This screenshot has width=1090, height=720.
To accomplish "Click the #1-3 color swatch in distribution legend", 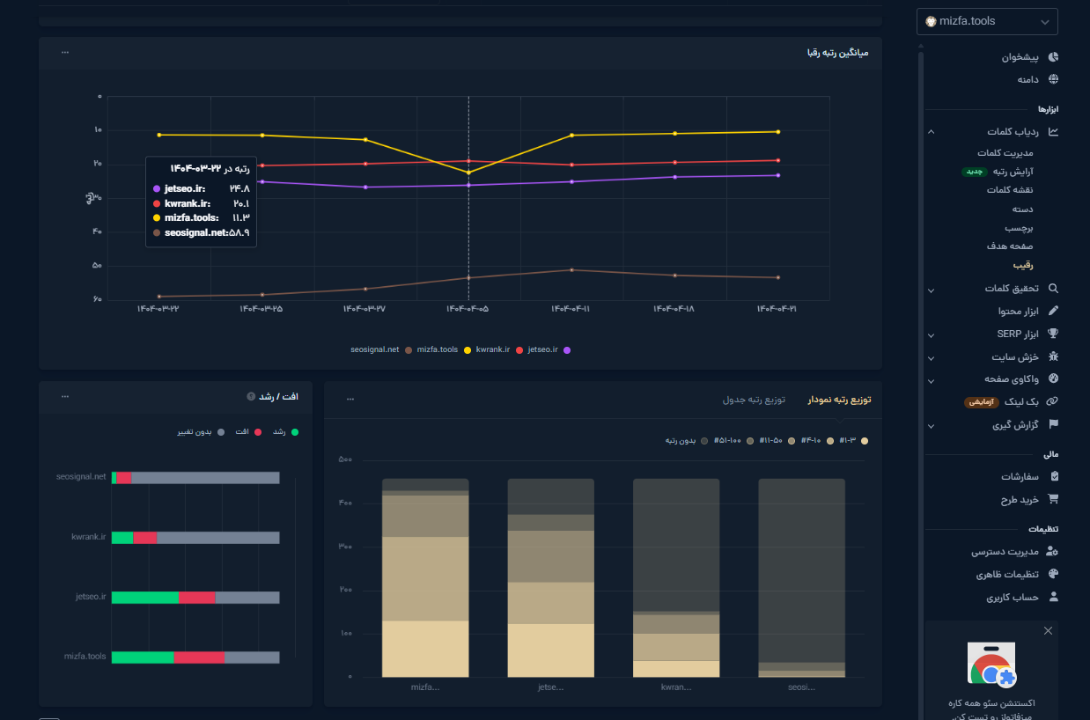I will [865, 440].
